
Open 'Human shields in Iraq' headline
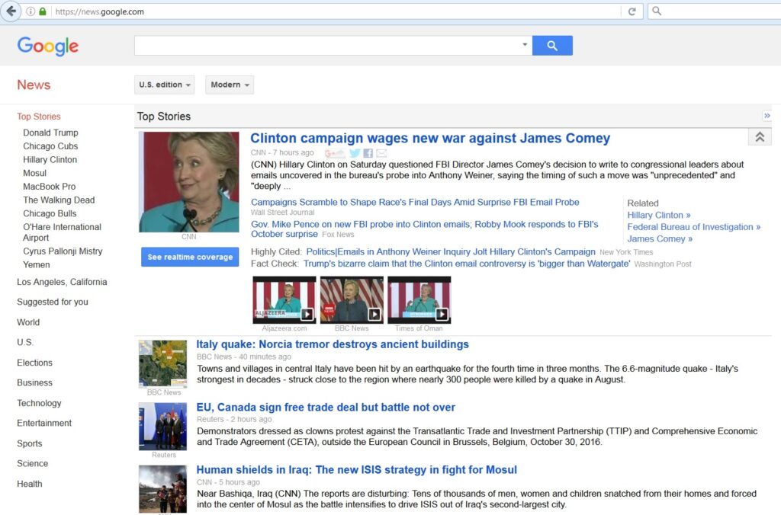tap(357, 470)
